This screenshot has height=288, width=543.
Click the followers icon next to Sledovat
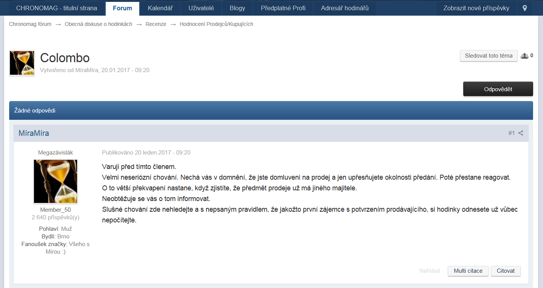(524, 56)
